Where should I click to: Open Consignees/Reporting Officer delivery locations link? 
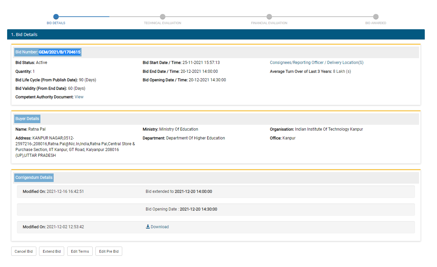point(316,63)
